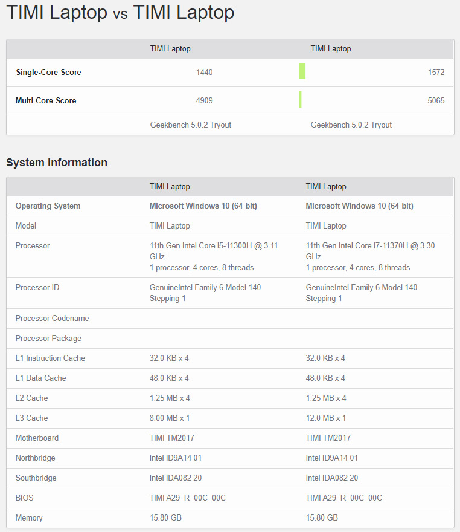
Task: Click the L3 Cache label
Action: (x=31, y=418)
